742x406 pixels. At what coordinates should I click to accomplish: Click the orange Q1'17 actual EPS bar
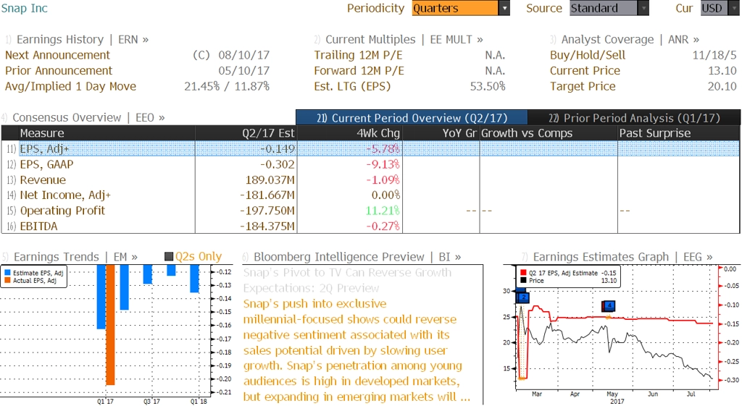tap(110, 325)
